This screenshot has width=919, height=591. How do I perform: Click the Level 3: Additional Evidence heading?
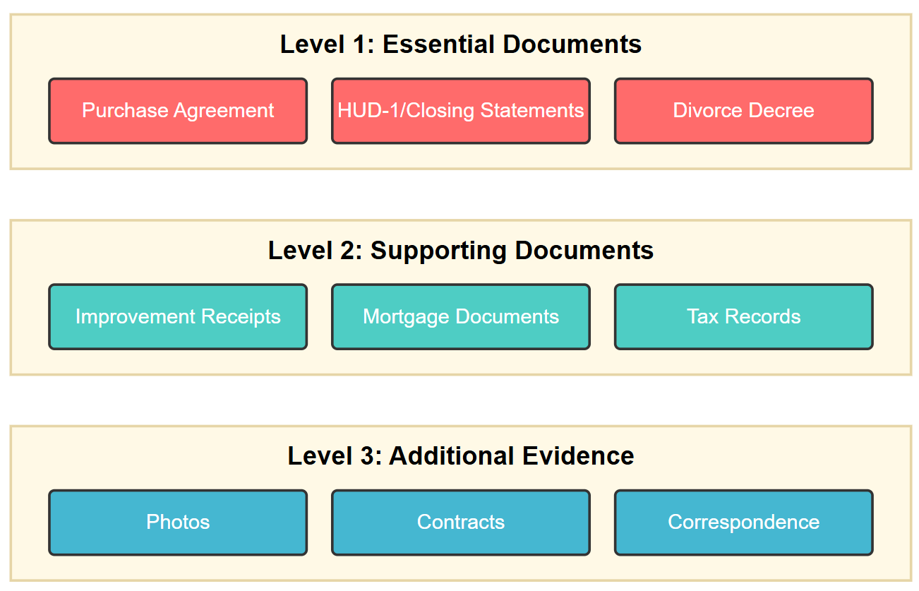click(x=460, y=455)
